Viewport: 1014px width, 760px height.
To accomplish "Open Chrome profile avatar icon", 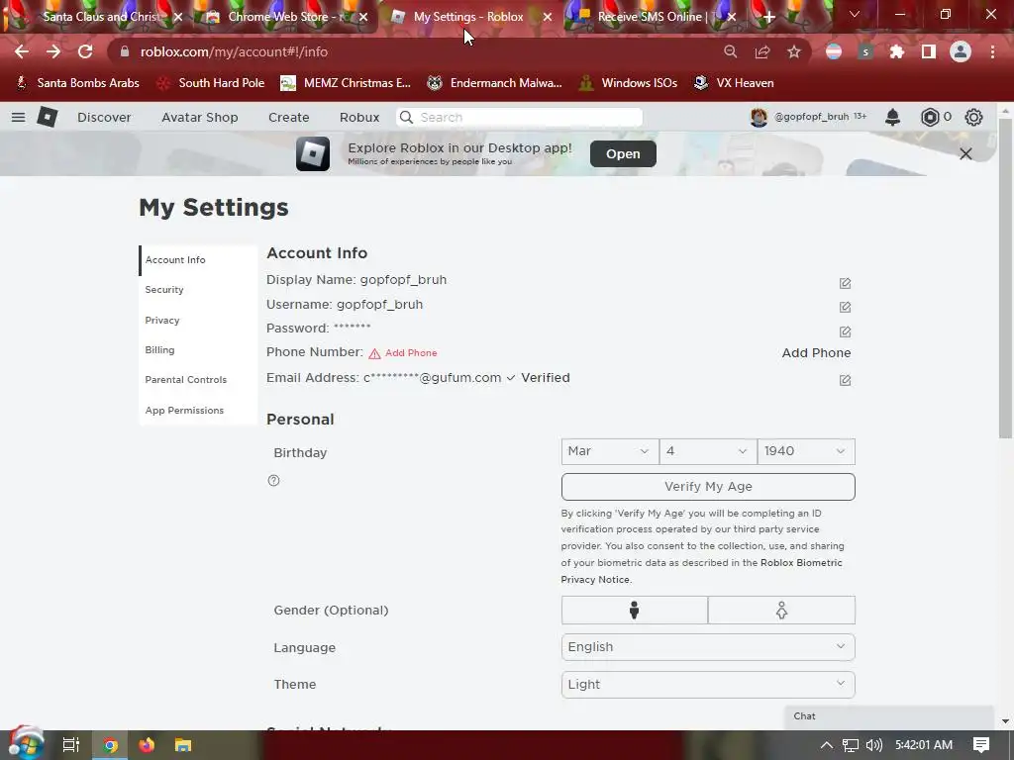I will coord(961,51).
